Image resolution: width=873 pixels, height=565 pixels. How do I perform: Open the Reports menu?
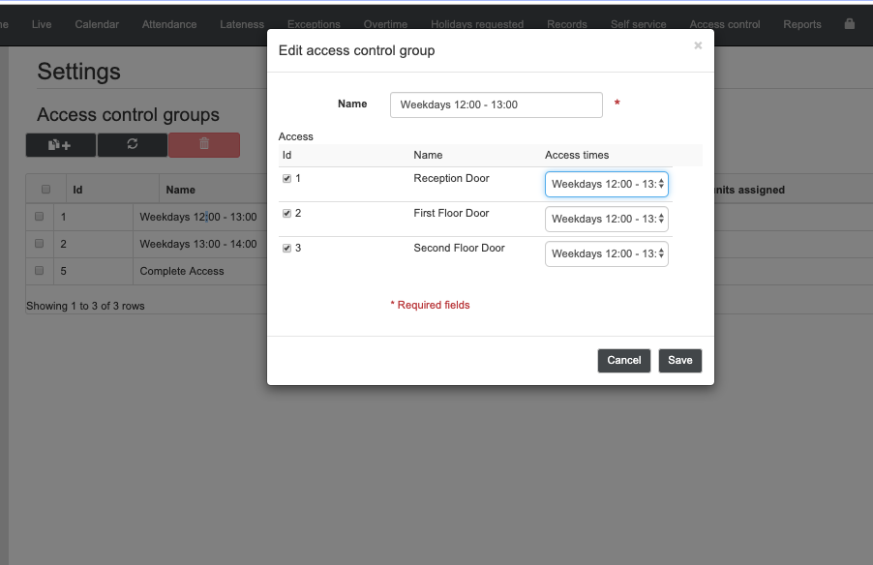802,24
